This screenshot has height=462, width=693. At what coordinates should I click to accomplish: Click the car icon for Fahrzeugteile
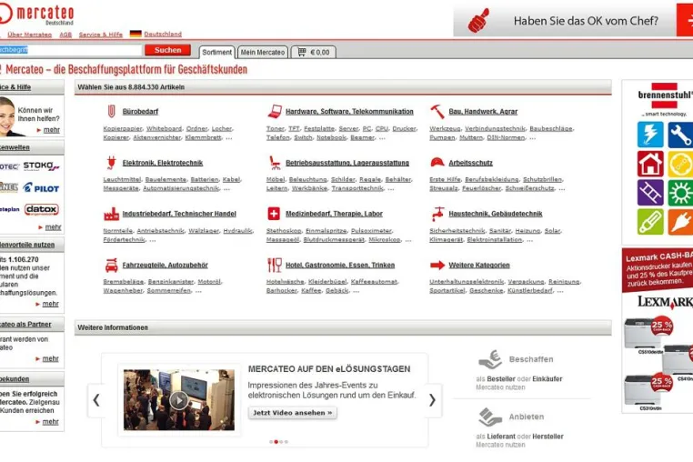[x=111, y=265]
